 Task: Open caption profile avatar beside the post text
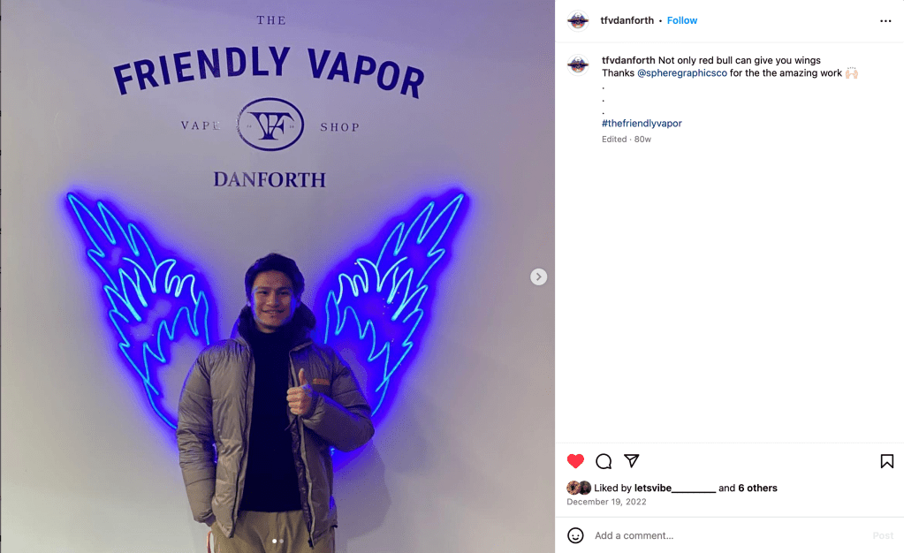coord(578,64)
